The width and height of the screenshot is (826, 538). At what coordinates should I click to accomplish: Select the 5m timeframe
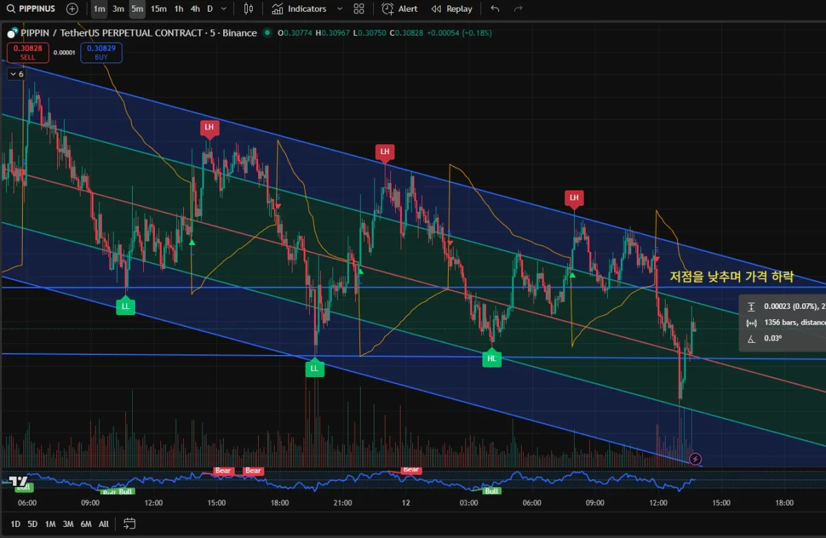138,9
